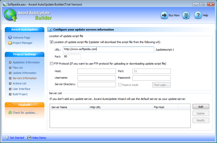Select Servers Information in sidebar
This screenshot has width=217, height=143.
[25, 78]
